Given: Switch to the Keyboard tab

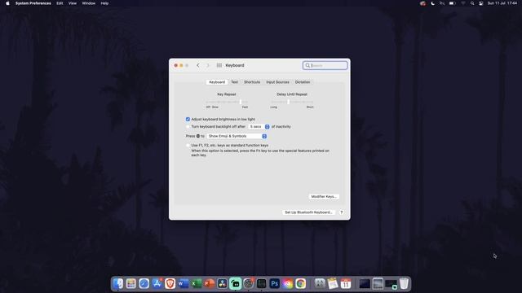Looking at the screenshot, I should click(217, 82).
